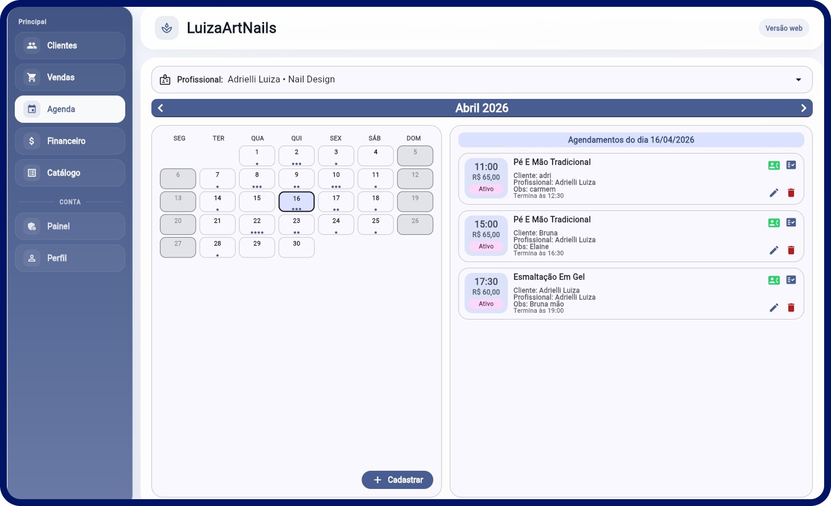Select day 25 in the calendar
Viewport: 831px width, 506px height.
[376, 225]
